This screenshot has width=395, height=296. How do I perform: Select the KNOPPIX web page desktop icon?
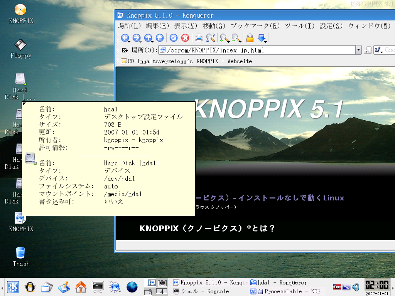point(21,222)
